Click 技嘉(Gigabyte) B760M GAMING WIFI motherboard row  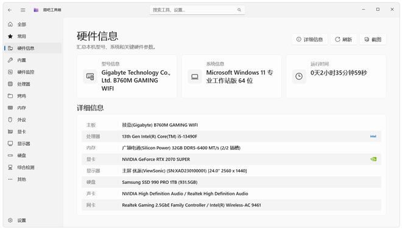click(231, 125)
